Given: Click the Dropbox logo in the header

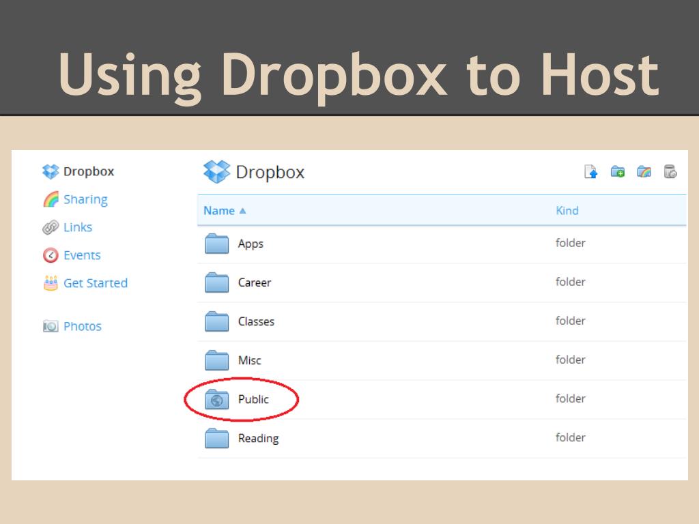Looking at the screenshot, I should click(216, 171).
